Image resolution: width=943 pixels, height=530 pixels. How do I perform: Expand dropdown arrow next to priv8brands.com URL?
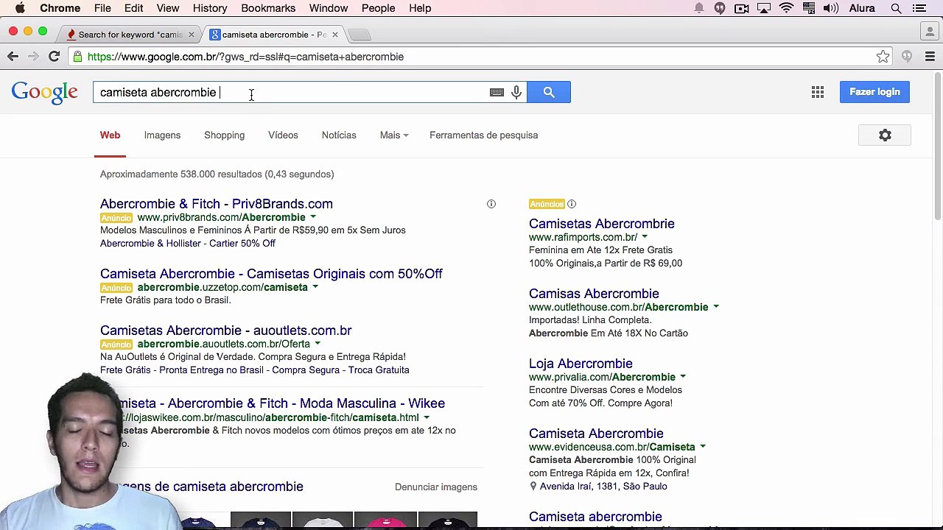click(x=313, y=217)
